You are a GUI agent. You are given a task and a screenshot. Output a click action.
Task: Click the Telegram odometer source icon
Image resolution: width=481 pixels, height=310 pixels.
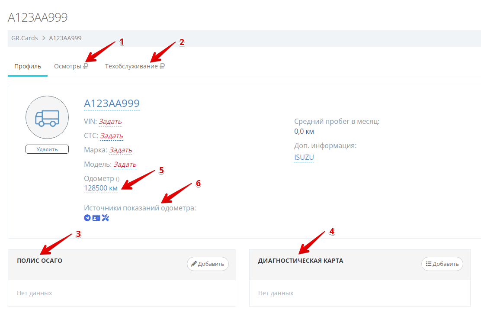87,218
